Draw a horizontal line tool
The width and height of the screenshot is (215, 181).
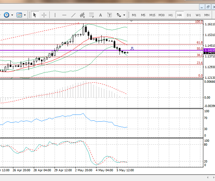click(x=64, y=15)
